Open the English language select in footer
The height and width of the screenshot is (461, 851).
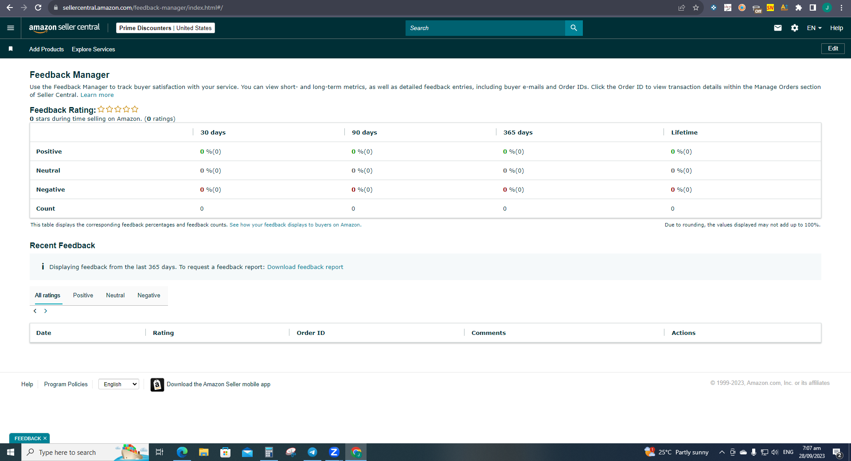(119, 384)
